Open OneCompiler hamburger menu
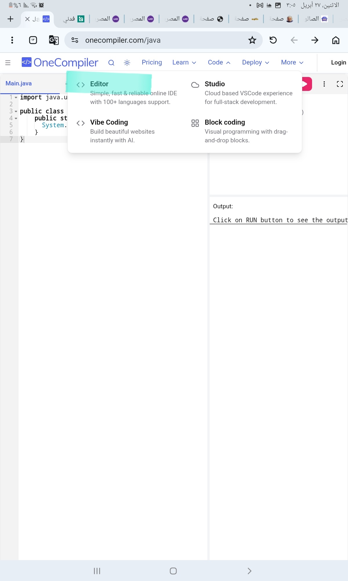Image resolution: width=348 pixels, height=581 pixels. 8,62
